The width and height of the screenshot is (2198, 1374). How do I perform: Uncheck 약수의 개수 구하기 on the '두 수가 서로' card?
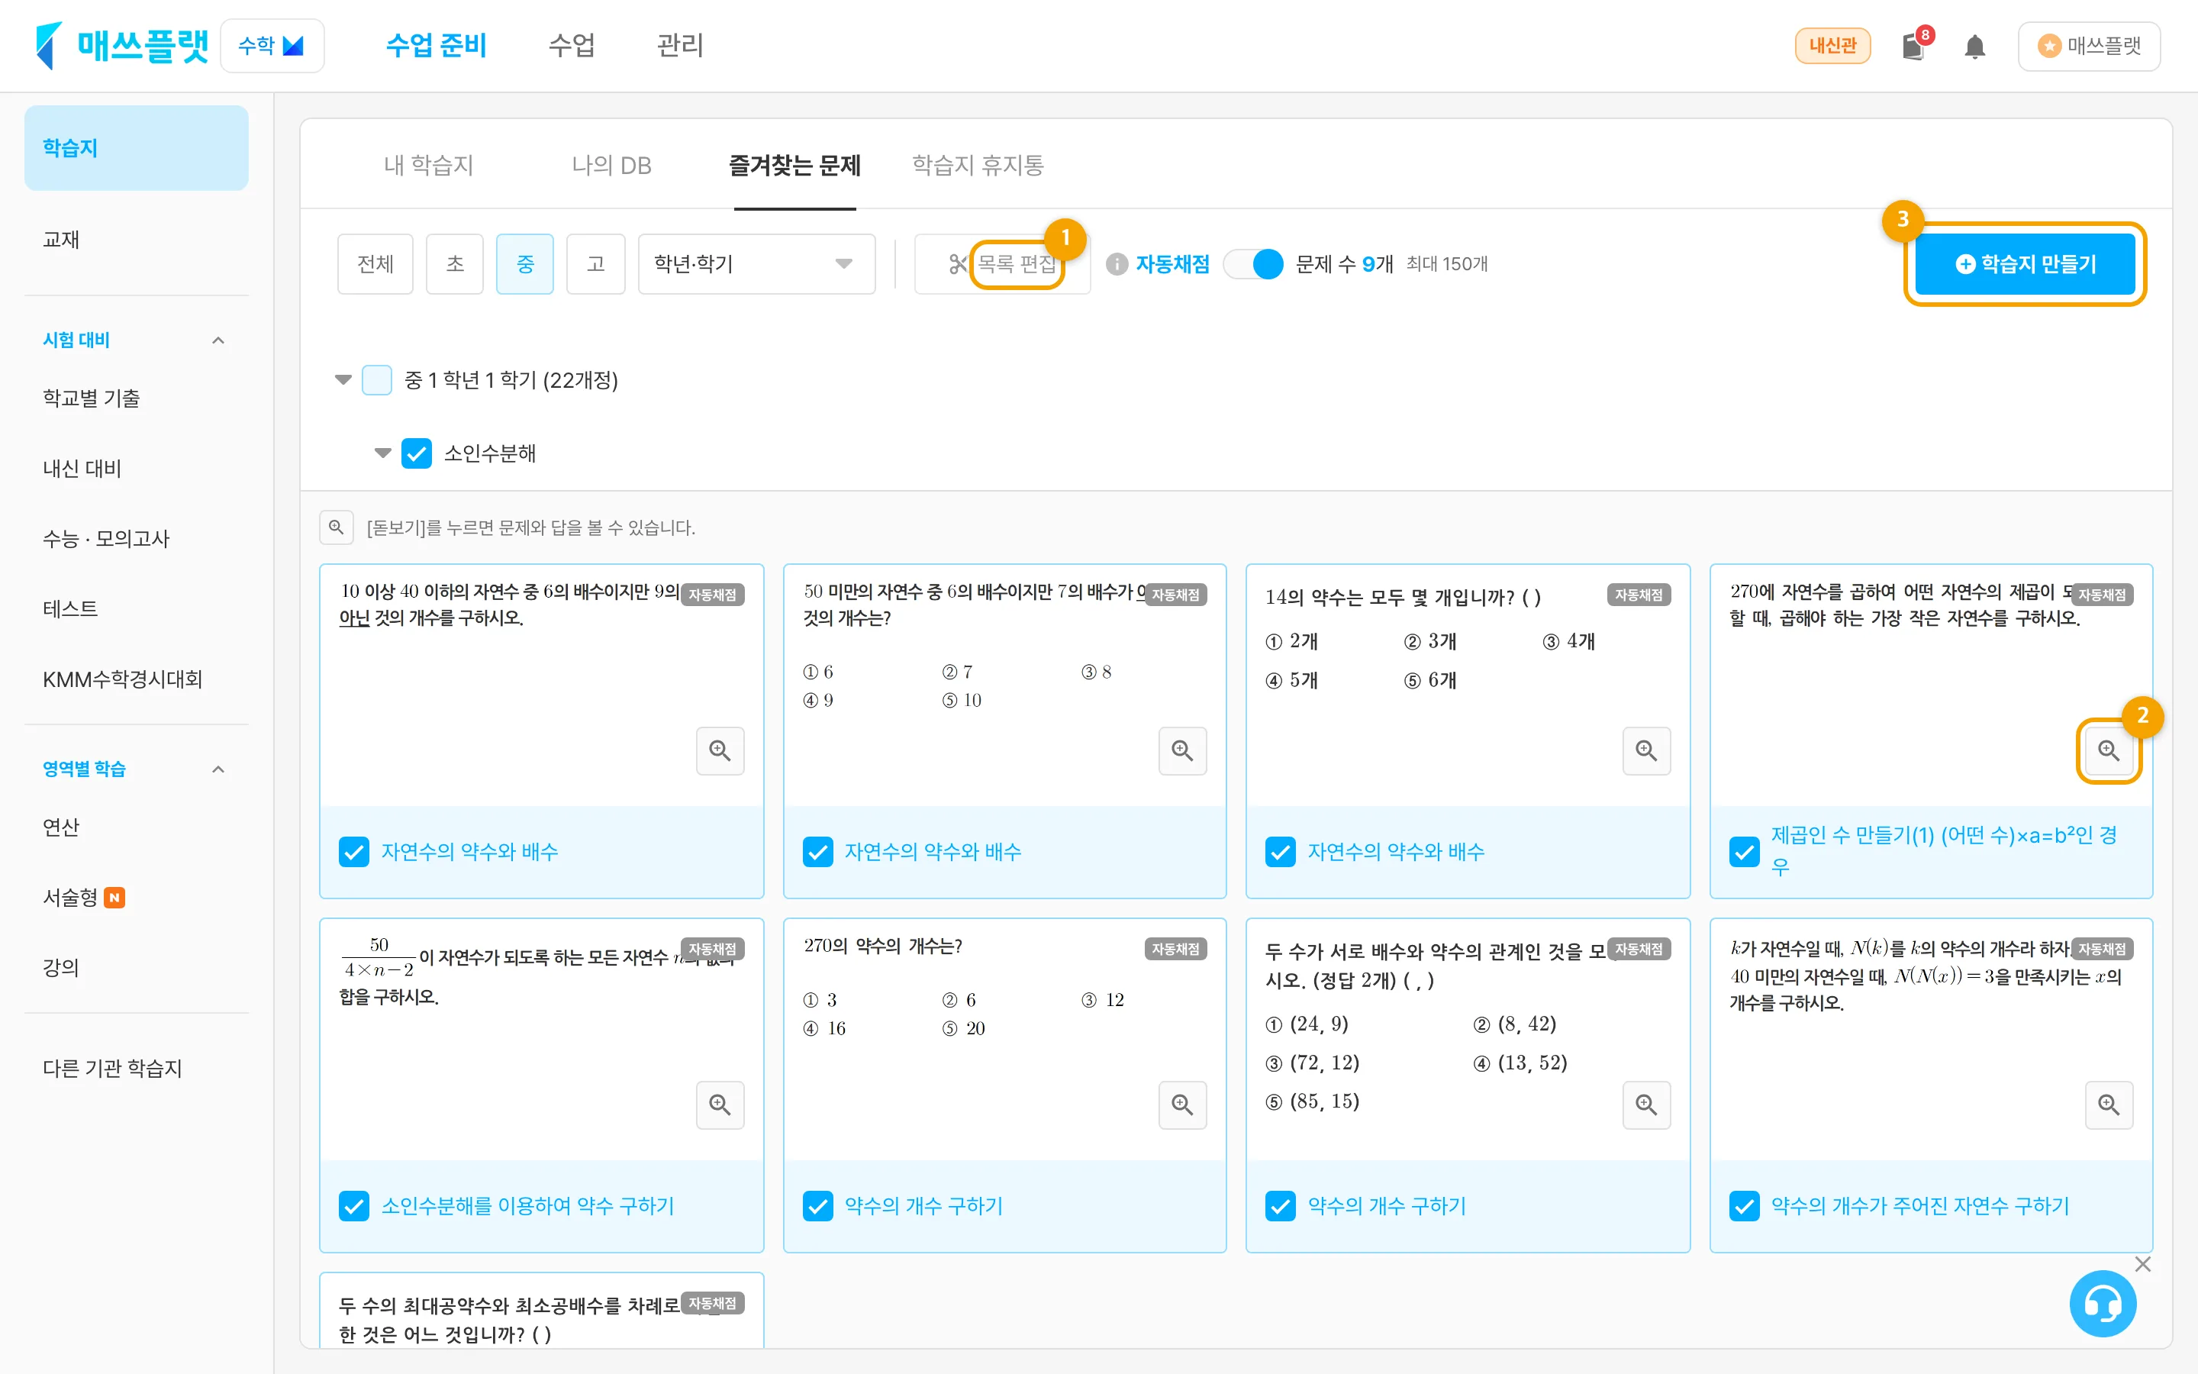(1280, 1206)
